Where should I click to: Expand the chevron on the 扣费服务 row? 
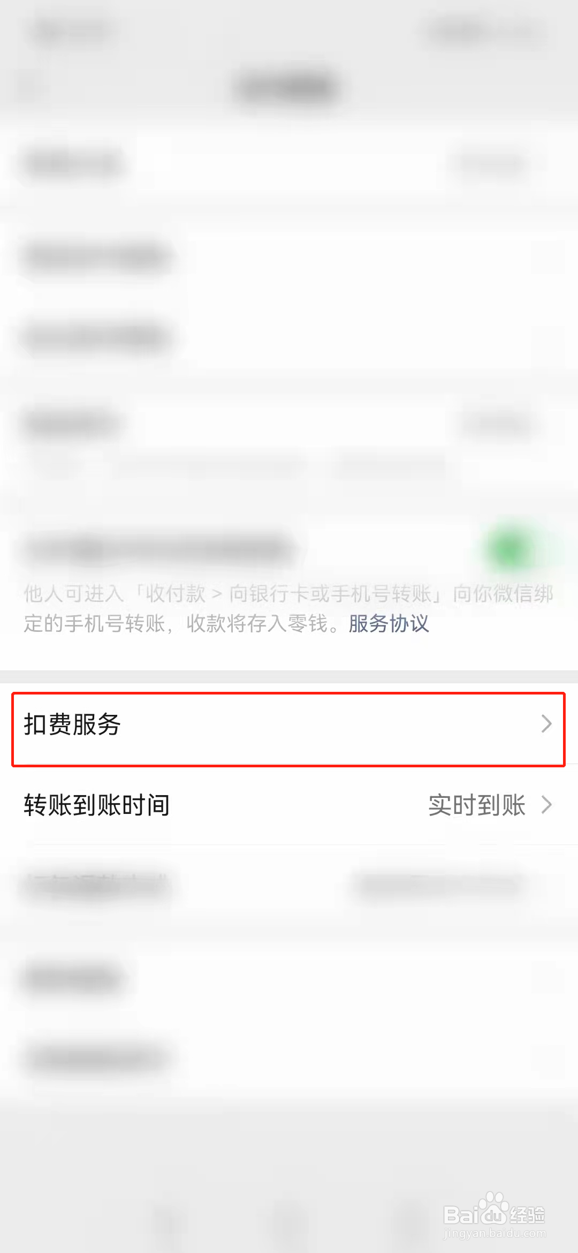click(546, 724)
